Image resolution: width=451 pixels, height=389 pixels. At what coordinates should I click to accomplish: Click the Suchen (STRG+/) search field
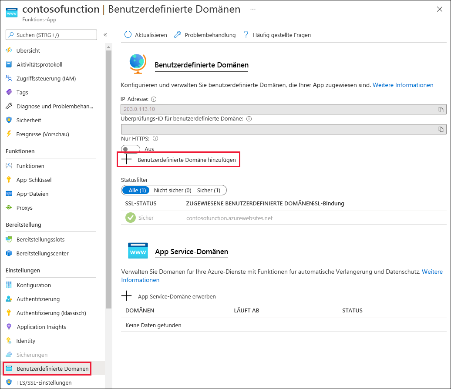[51, 34]
